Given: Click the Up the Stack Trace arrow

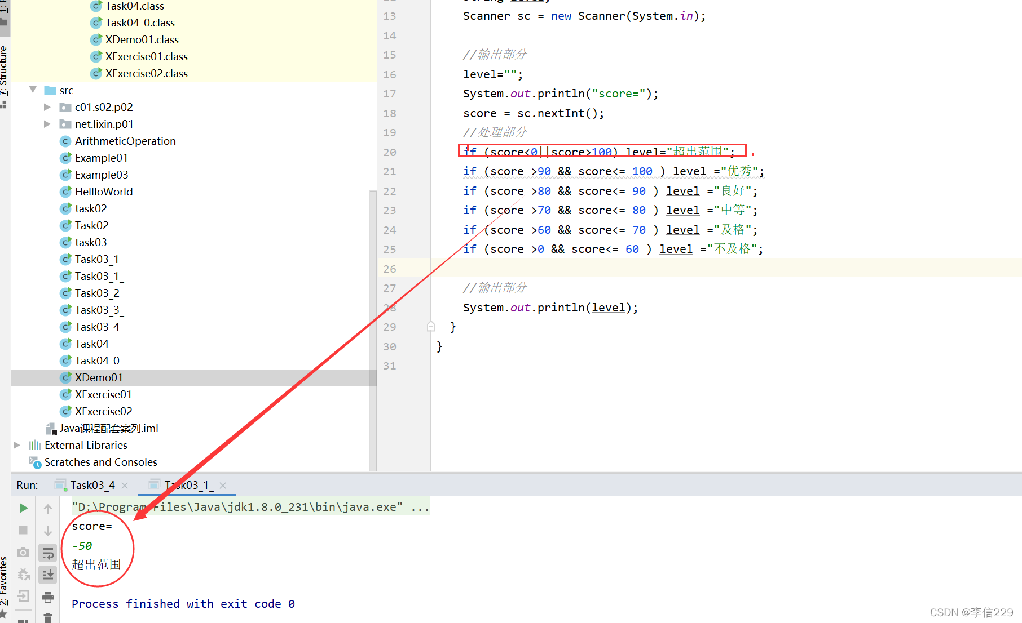Looking at the screenshot, I should (48, 509).
